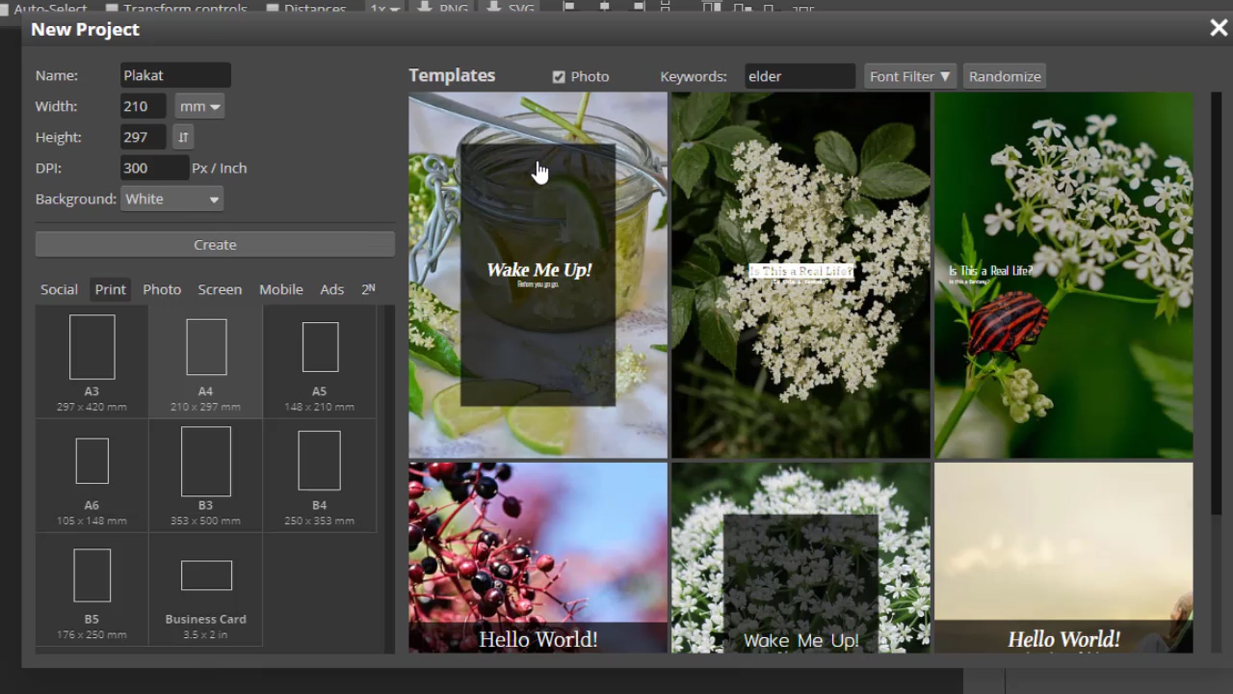Click the Randomize templates button

[x=1005, y=77]
